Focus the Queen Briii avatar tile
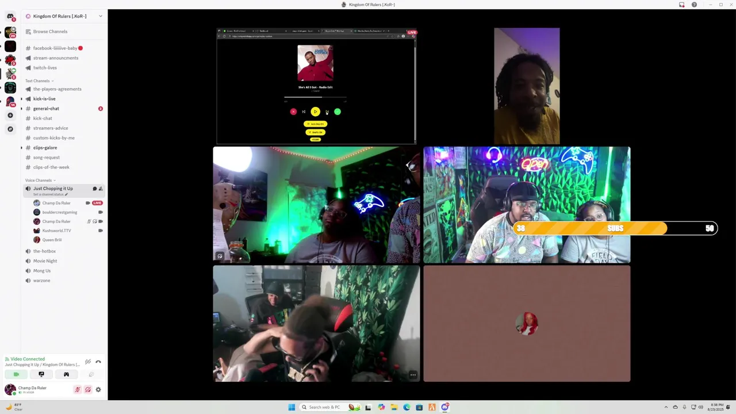This screenshot has height=414, width=736. (x=527, y=324)
